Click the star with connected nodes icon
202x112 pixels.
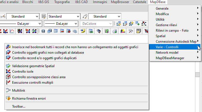pos(131,24)
